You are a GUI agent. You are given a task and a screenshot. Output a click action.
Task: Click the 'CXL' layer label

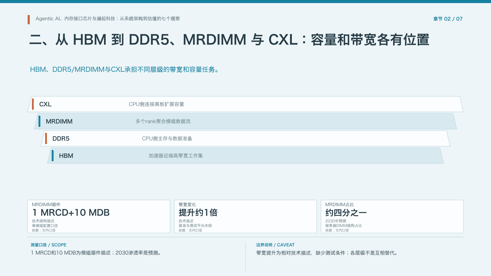[x=45, y=104]
